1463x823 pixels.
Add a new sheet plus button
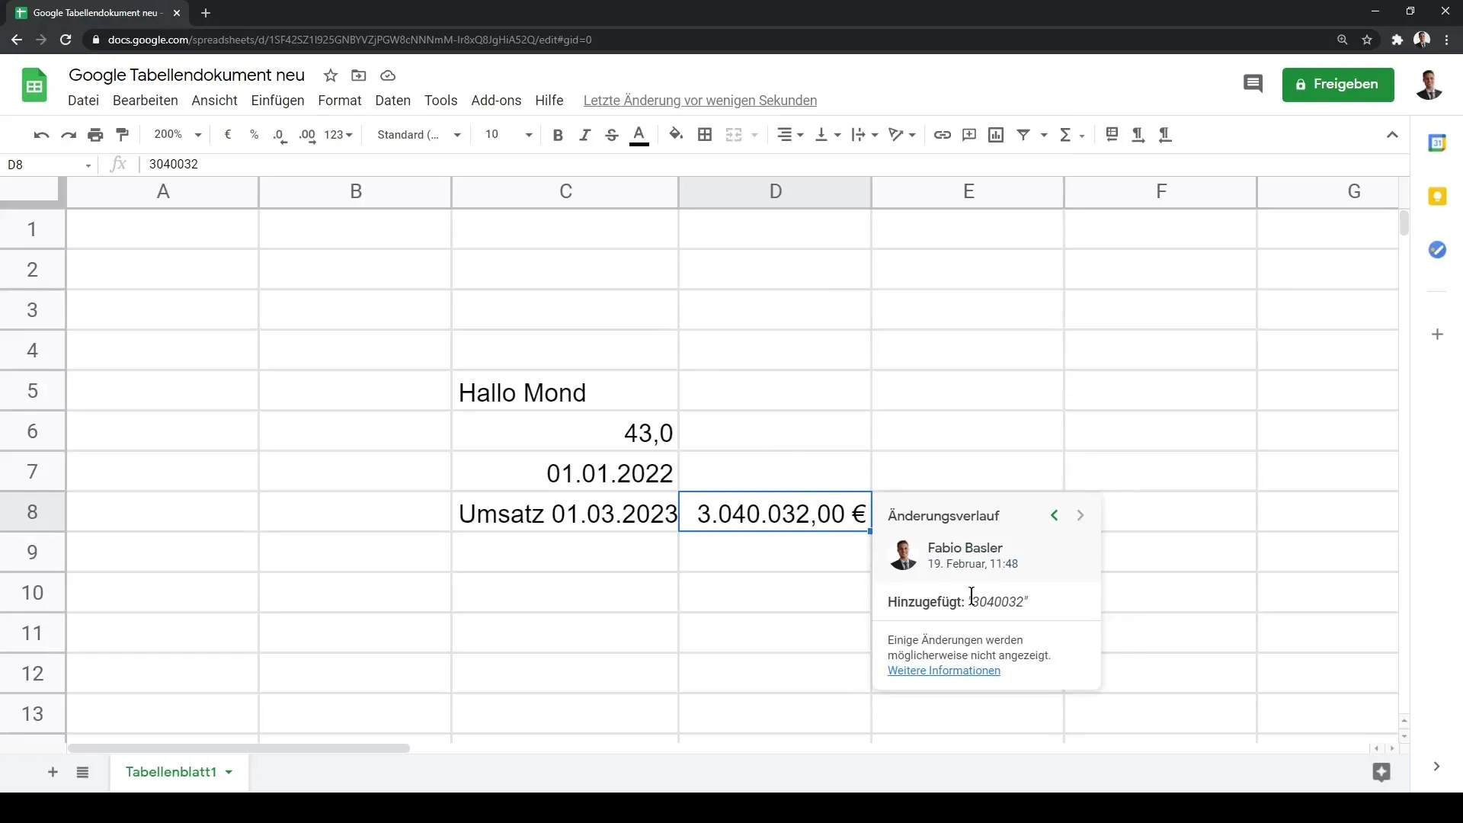(53, 773)
